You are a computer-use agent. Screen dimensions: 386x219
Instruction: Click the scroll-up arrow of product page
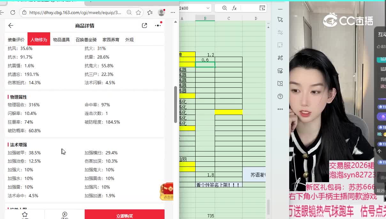pyautogui.click(x=175, y=22)
